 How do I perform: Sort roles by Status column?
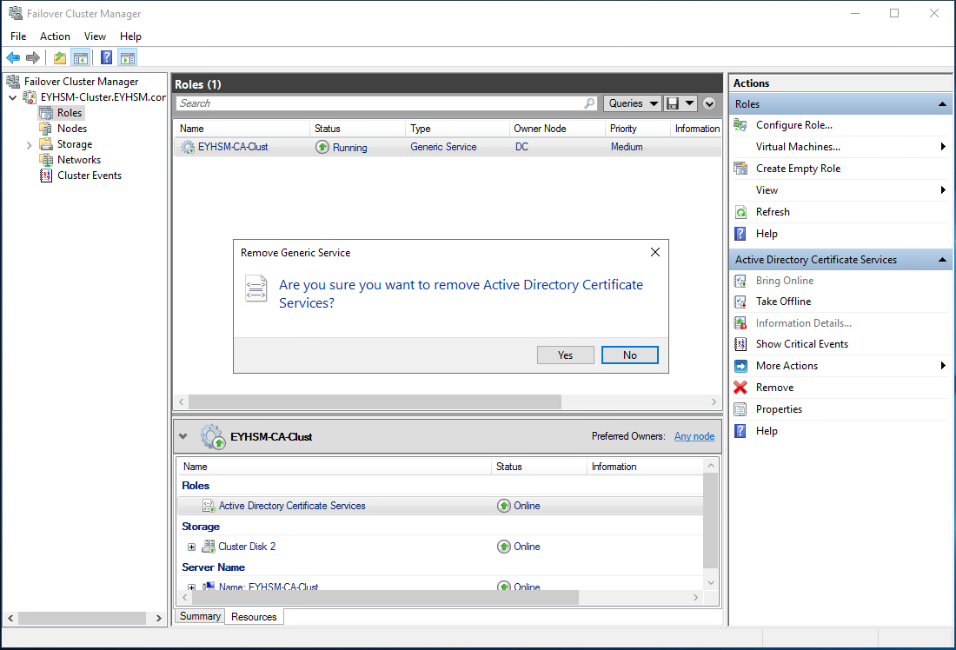pyautogui.click(x=358, y=129)
